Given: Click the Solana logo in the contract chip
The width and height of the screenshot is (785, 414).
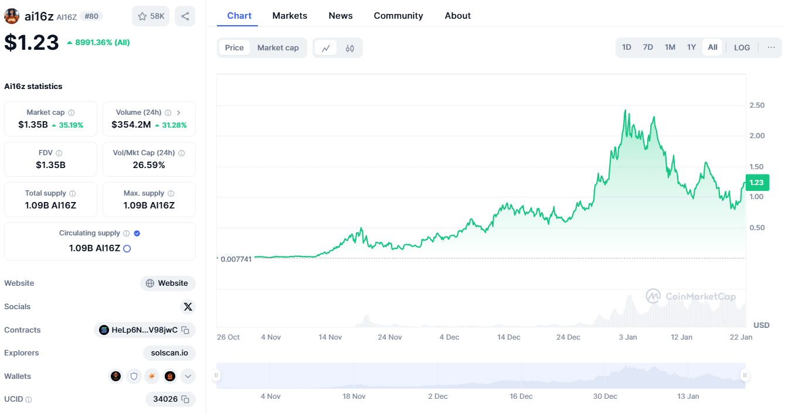Looking at the screenshot, I should 104,330.
